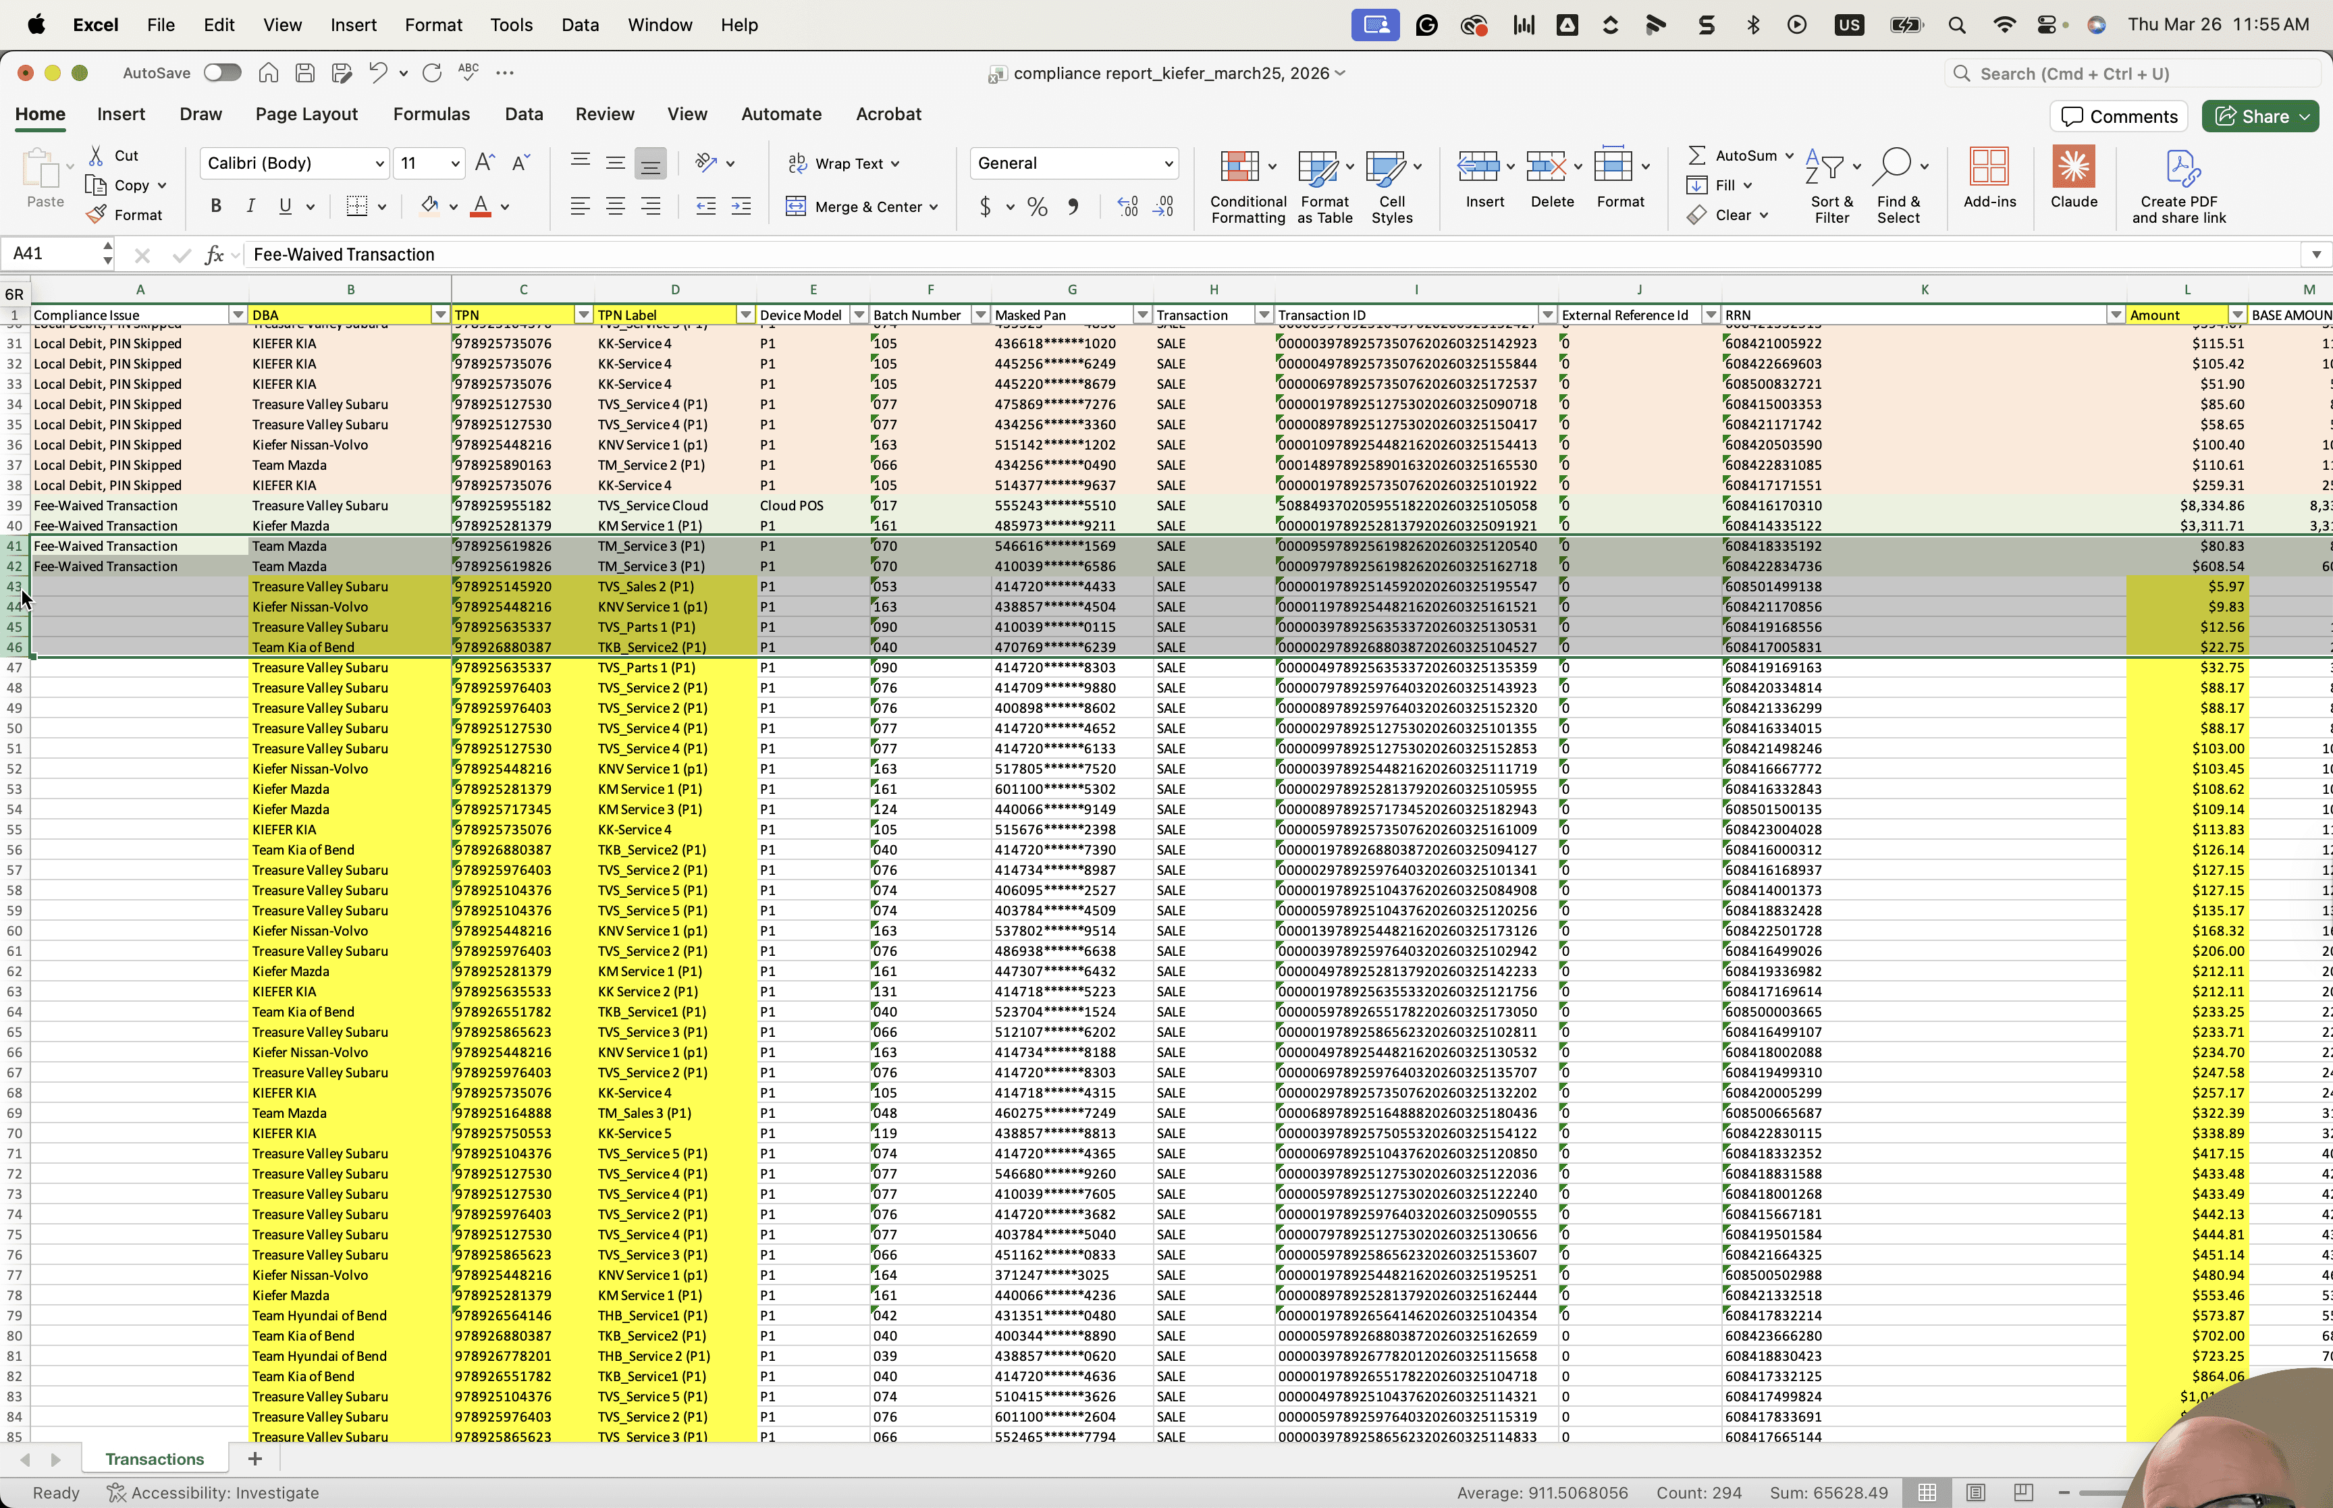The image size is (2333, 1508).
Task: Open the Claude add-in
Action: coord(2074,178)
